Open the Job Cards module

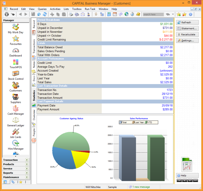(x=16, y=133)
